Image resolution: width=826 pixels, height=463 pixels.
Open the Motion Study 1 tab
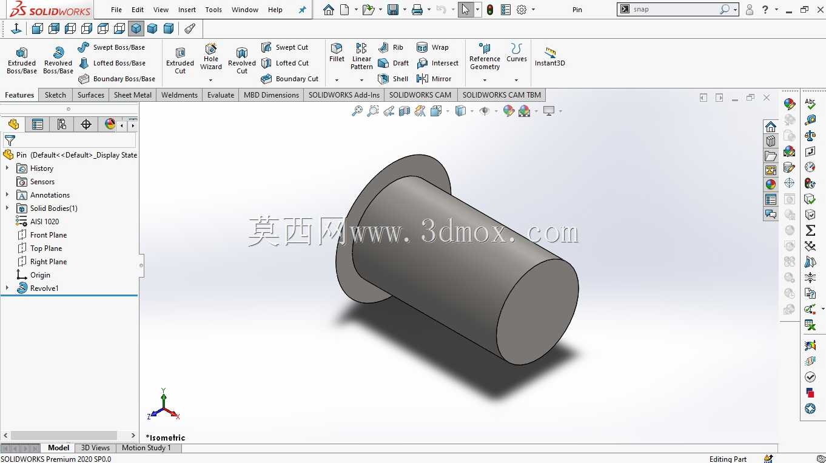click(146, 448)
